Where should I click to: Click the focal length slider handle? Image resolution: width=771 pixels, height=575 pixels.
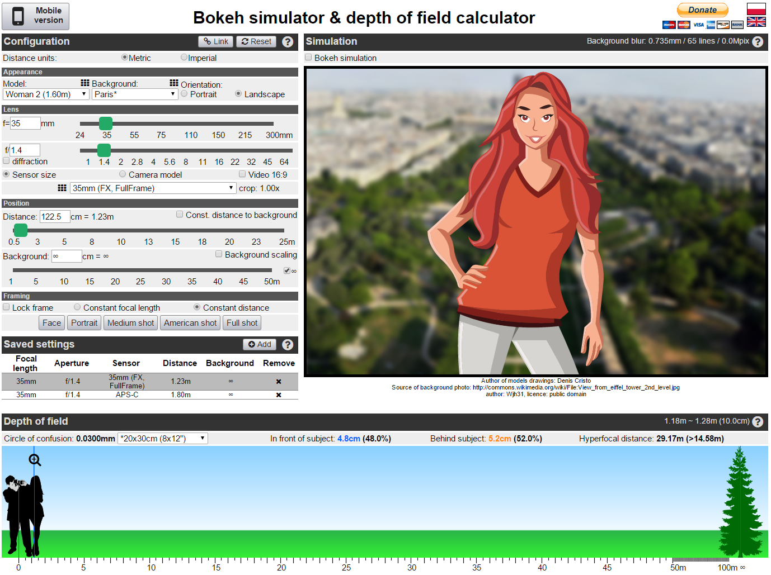[106, 123]
